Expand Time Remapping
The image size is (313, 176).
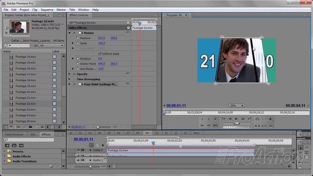[x=69, y=79]
